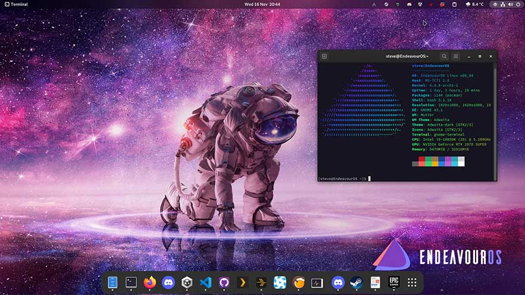This screenshot has height=295, width=525.
Task: Click the terminal search button
Action: pos(444,56)
